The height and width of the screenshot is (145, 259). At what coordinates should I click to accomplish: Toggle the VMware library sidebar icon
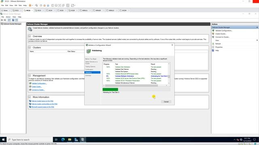point(53,5)
